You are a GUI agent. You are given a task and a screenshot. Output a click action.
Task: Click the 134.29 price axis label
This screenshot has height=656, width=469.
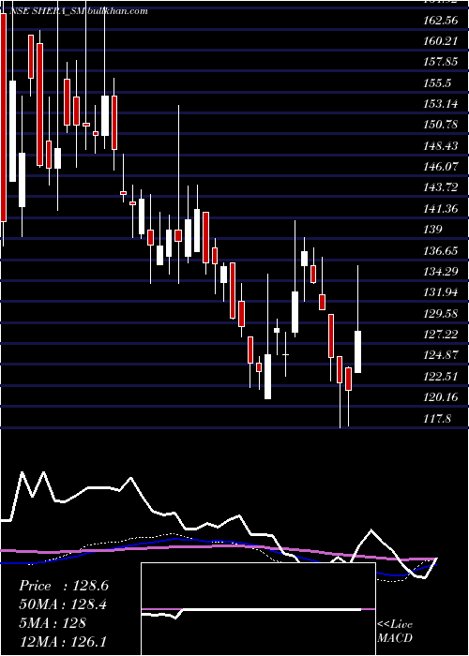coord(441,272)
